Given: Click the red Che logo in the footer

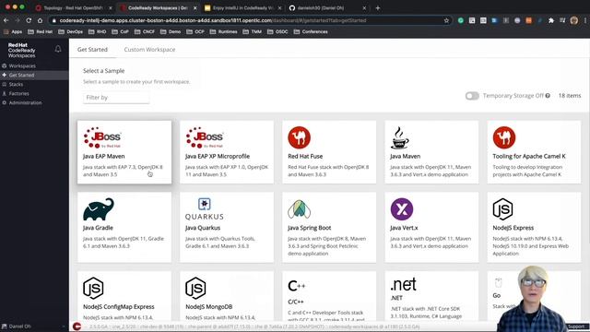Looking at the screenshot, I should pyautogui.click(x=77, y=326).
